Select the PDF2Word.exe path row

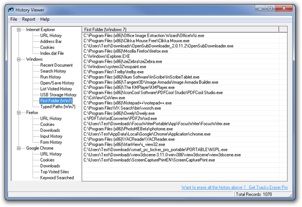(181, 119)
